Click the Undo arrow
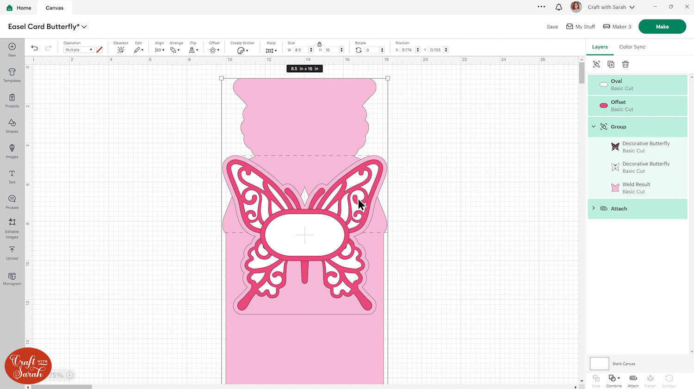 click(35, 48)
